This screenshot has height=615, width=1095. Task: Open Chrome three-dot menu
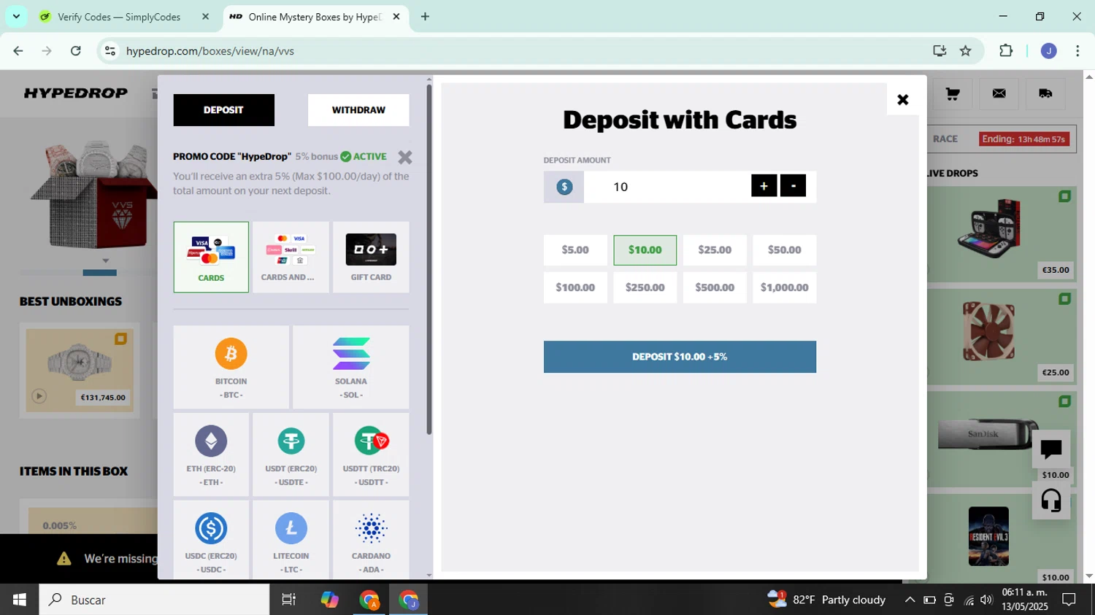tap(1077, 51)
